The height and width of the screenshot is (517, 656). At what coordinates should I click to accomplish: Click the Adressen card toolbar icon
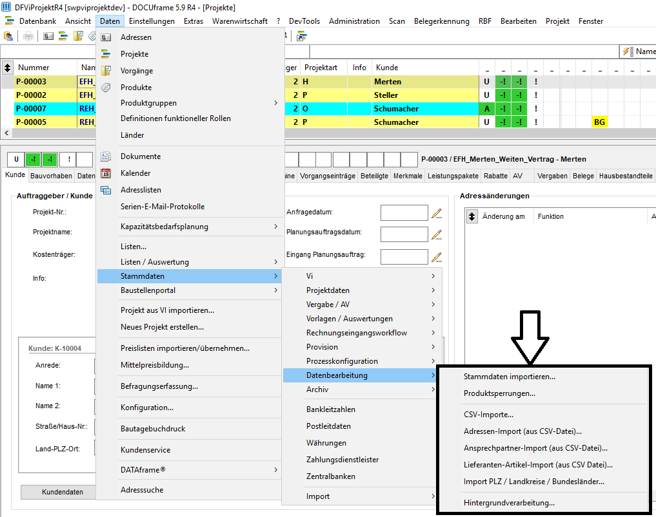tap(48, 37)
